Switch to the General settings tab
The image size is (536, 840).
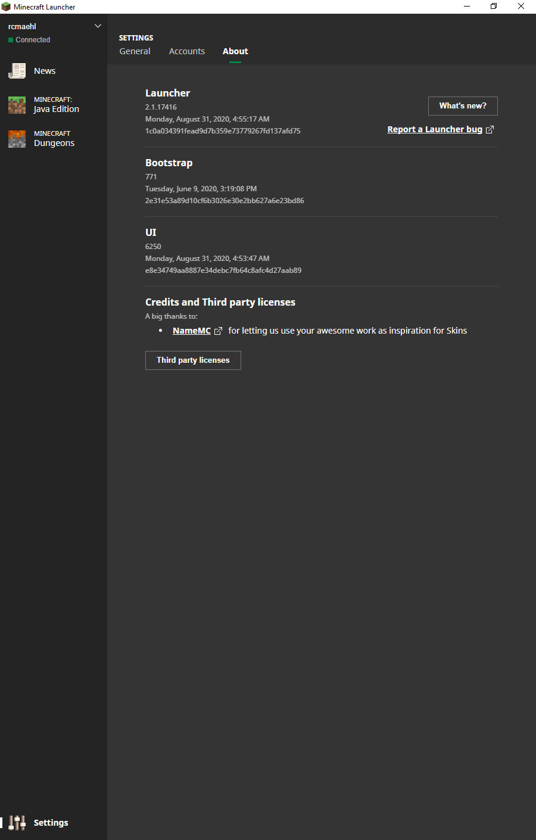(x=135, y=51)
